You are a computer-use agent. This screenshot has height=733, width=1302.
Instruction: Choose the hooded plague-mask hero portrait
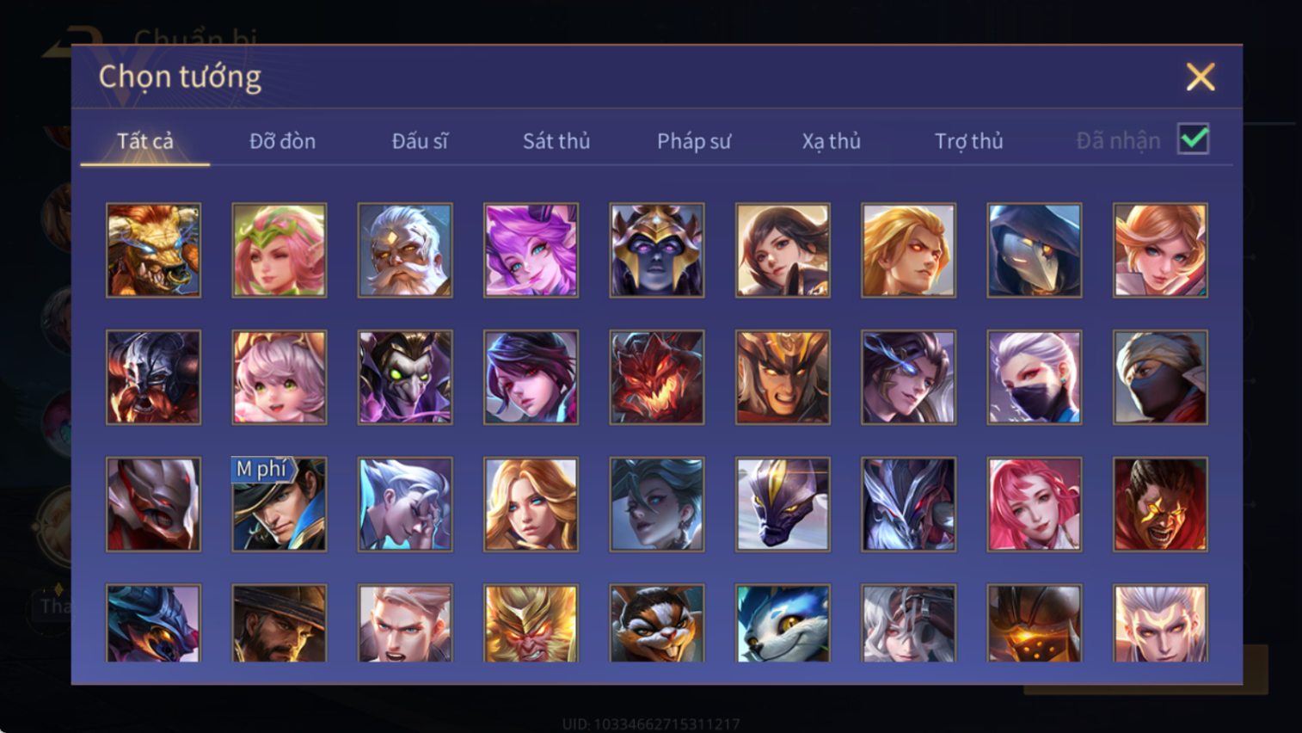pos(1035,250)
